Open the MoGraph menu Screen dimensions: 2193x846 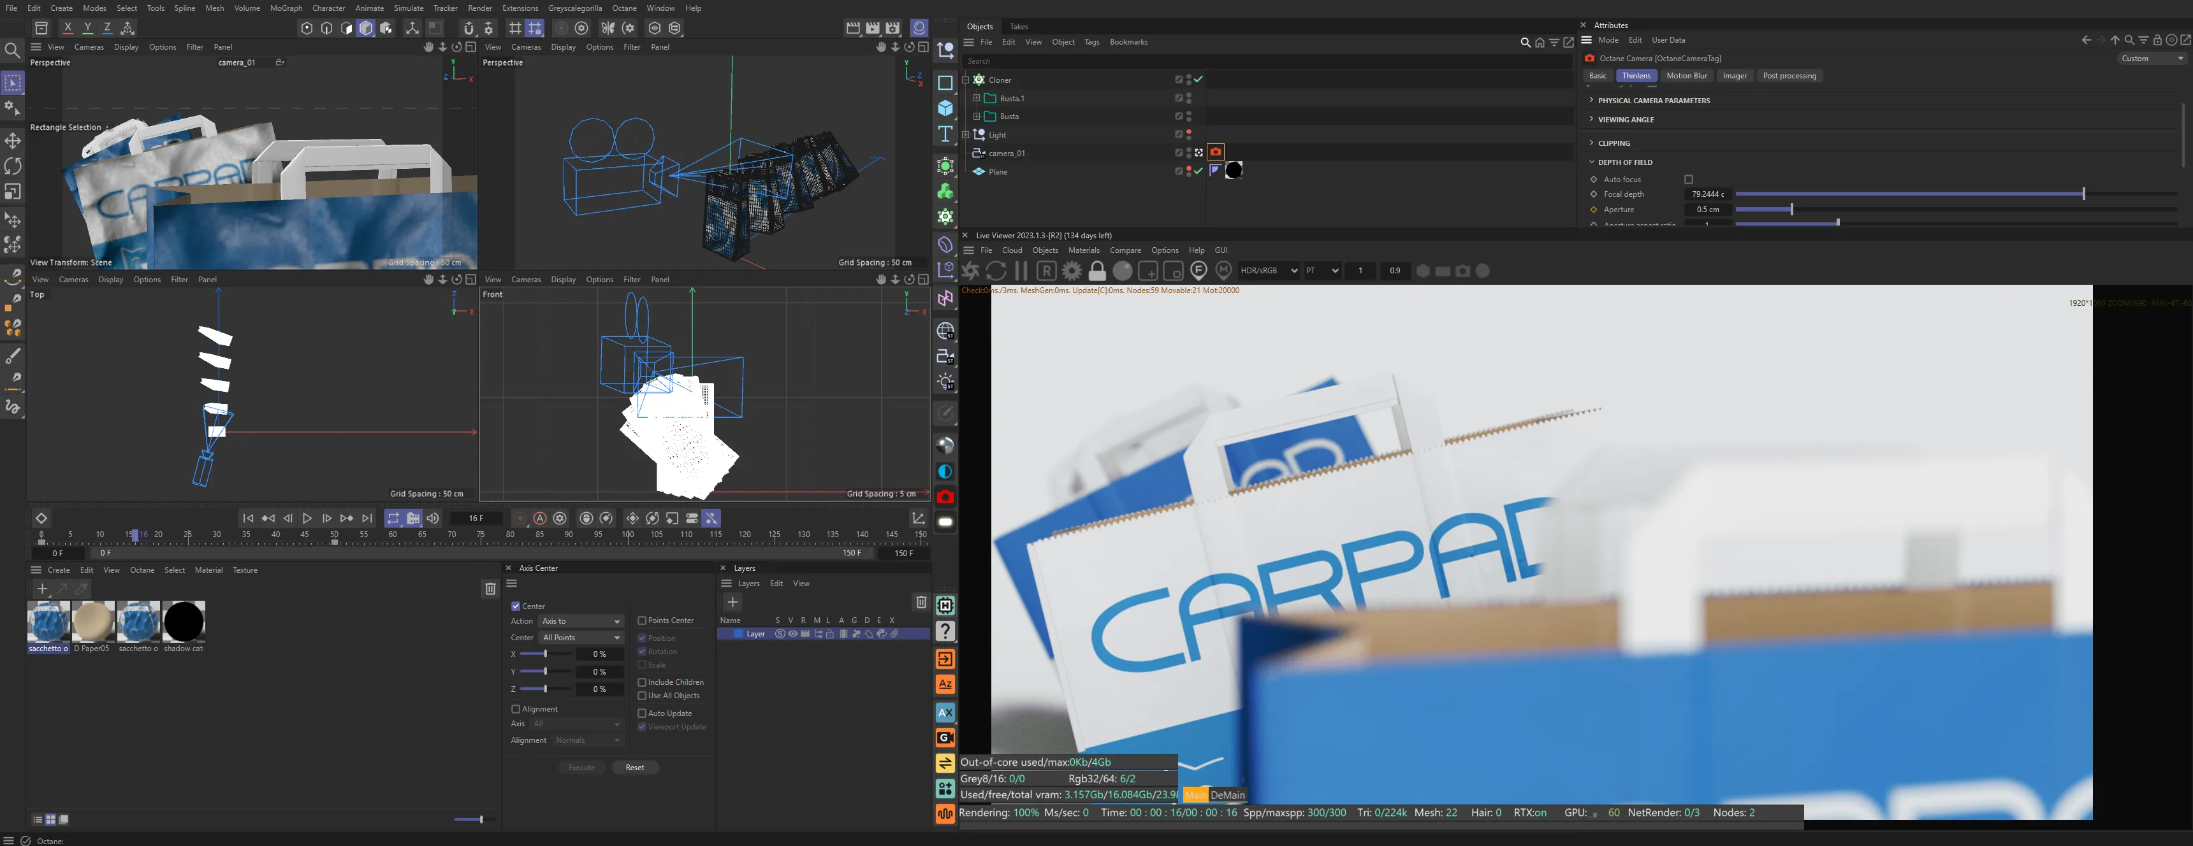click(286, 8)
